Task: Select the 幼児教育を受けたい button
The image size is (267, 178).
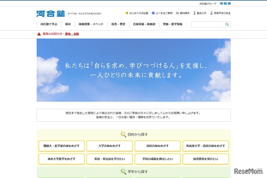Action: click(205, 159)
